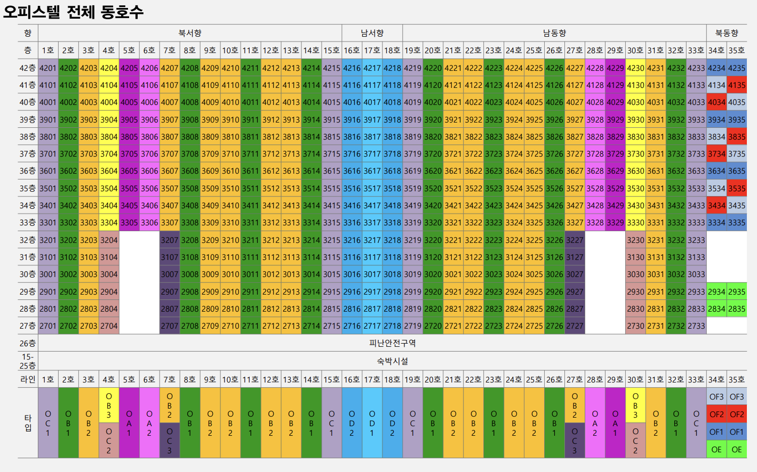Click the 42층 row label
This screenshot has height=472, width=757.
tap(28, 68)
